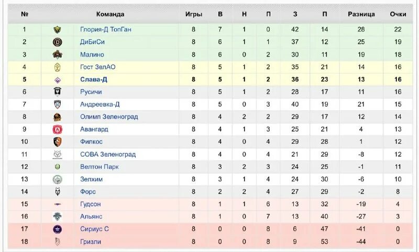Open the Гризли team link
This screenshot has width=419, height=252.
(x=91, y=242)
